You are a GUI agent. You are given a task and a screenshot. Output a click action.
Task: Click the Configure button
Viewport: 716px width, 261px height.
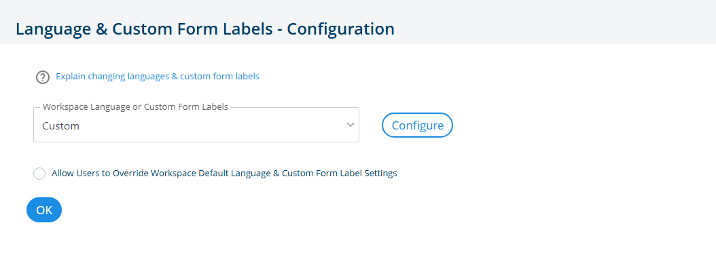[x=417, y=125]
